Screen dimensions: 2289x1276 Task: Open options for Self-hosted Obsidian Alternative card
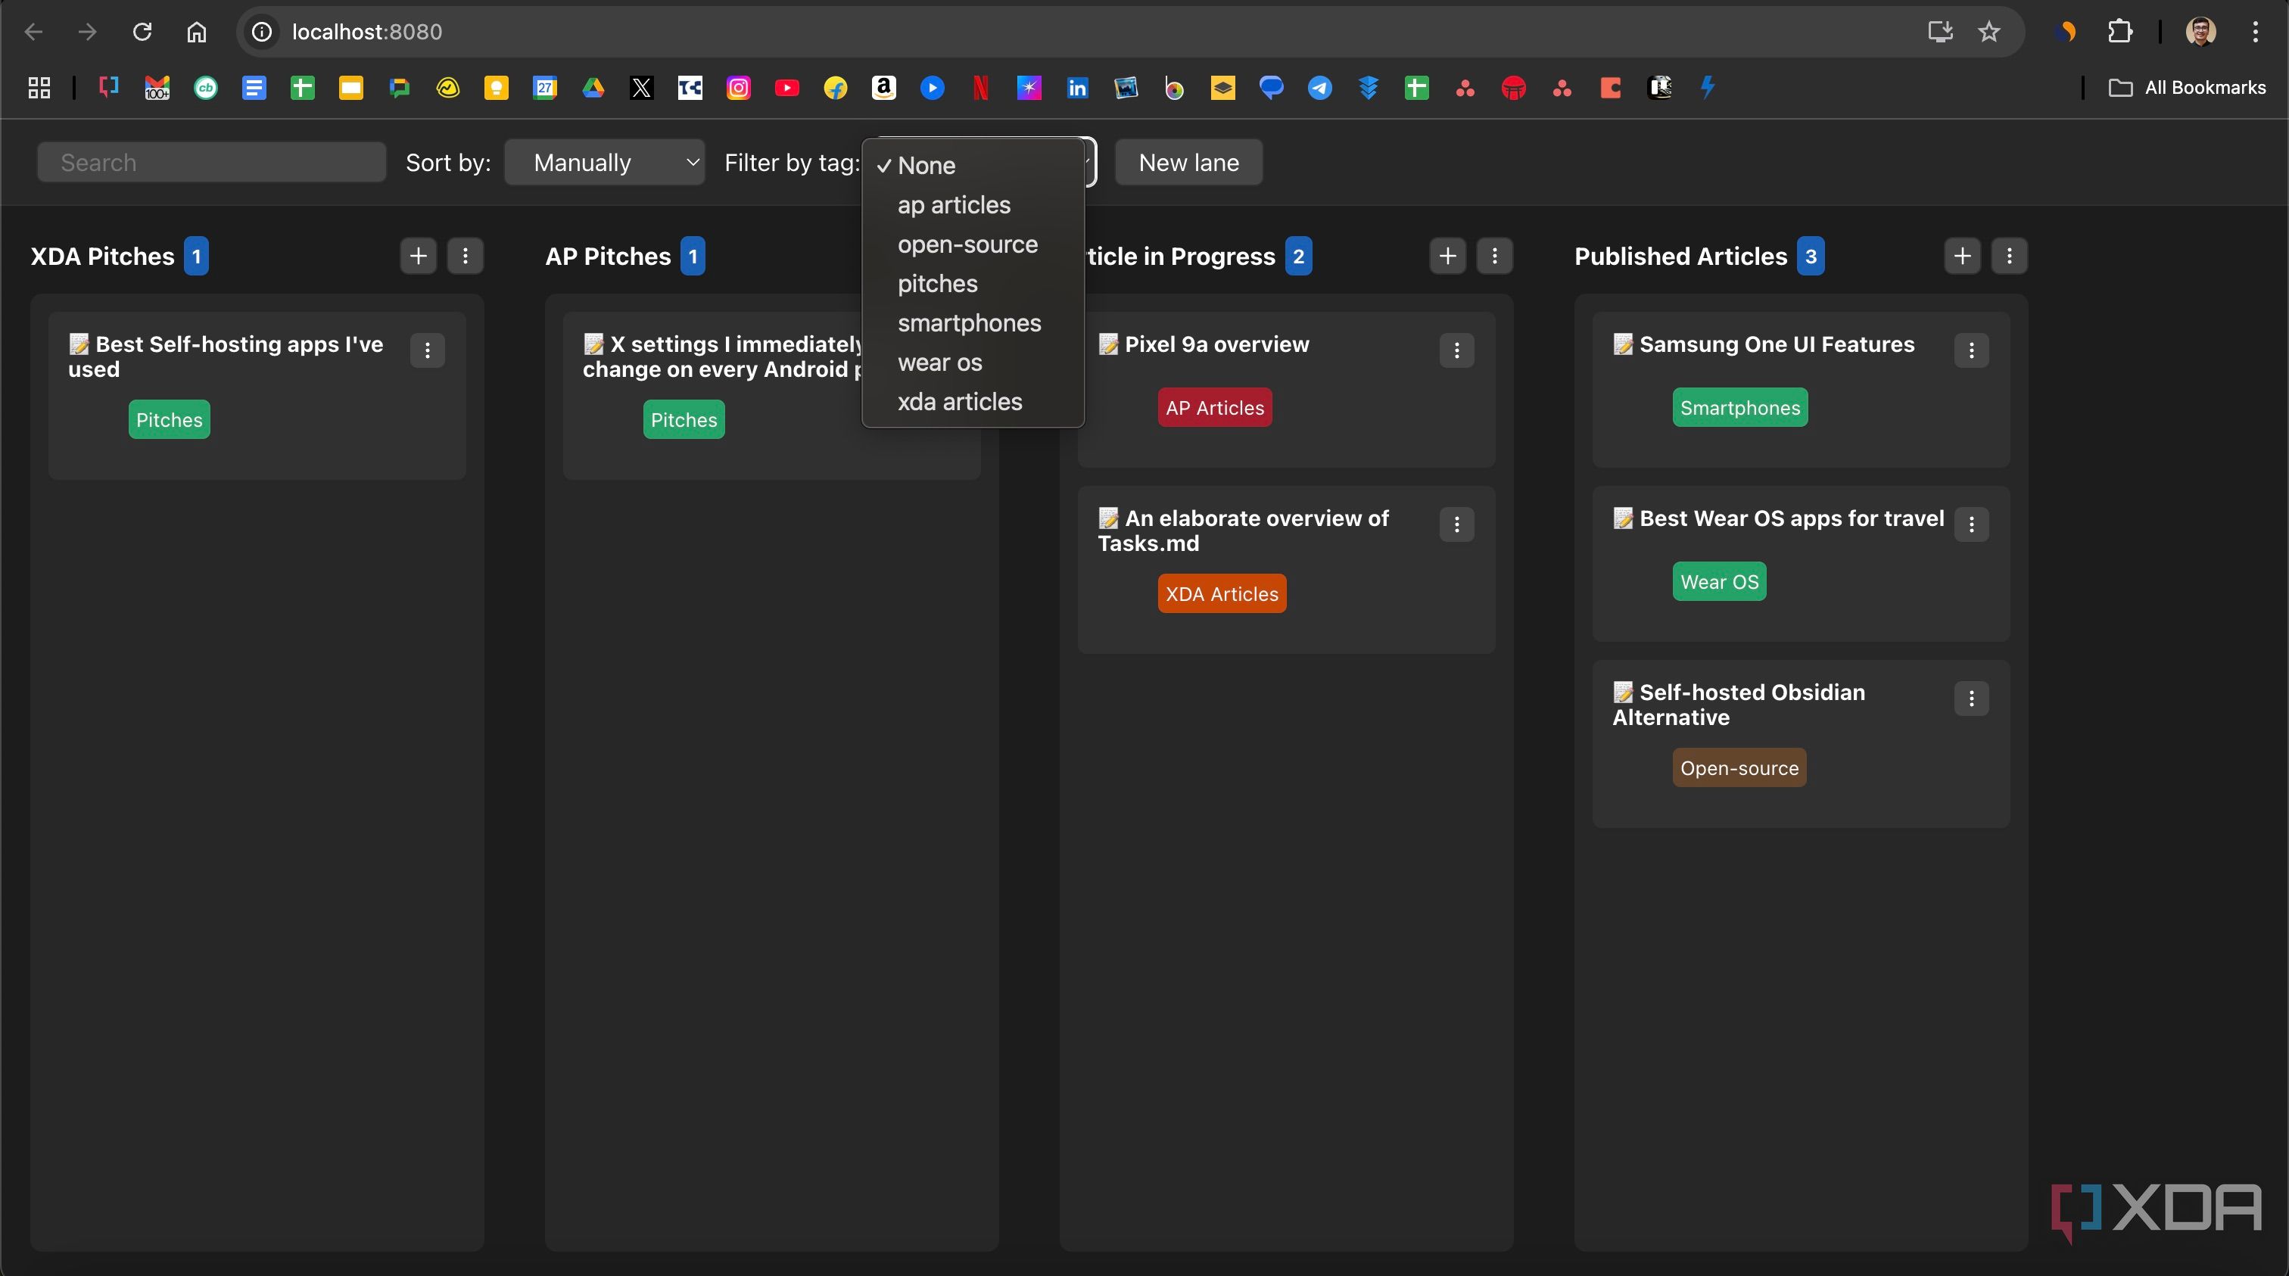[x=1971, y=699]
